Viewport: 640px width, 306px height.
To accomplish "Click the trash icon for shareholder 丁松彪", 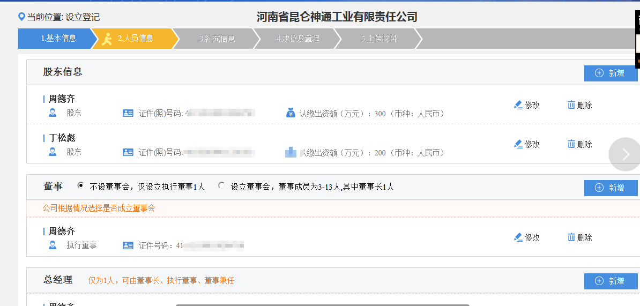I will tap(571, 144).
